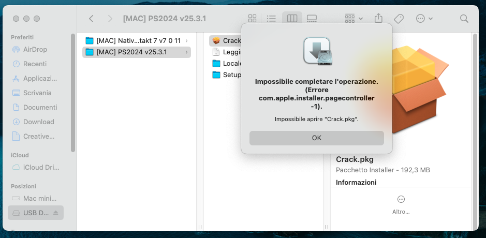Eject the USB drive
Viewport: 486px width, 238px height.
56,213
